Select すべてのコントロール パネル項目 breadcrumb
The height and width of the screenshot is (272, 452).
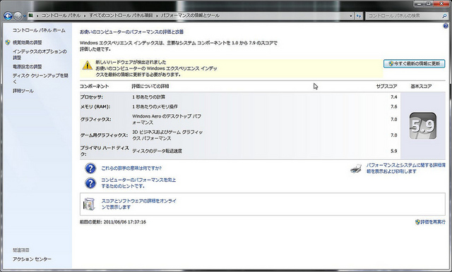(121, 16)
